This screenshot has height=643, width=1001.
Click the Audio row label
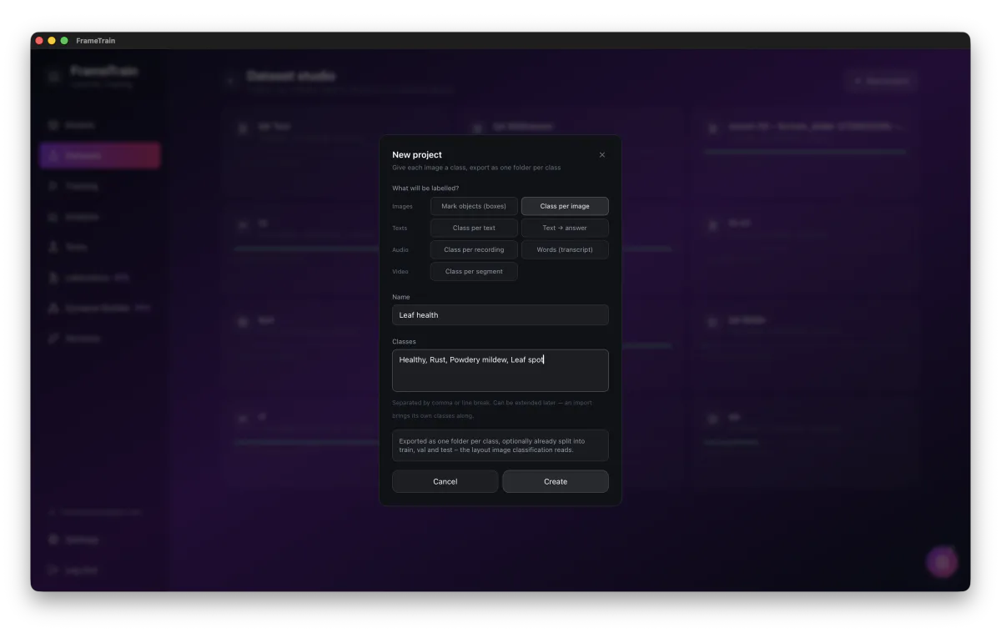point(400,249)
